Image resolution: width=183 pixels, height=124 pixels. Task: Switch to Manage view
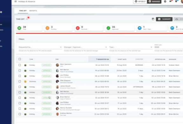[154, 2]
